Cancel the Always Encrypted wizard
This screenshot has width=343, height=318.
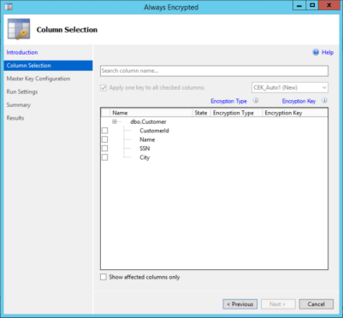pos(316,304)
